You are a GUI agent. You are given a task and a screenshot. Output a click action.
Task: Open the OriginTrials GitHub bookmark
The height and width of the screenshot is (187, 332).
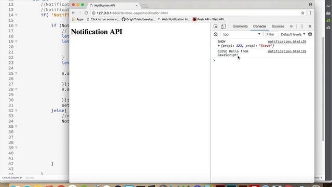pos(139,19)
